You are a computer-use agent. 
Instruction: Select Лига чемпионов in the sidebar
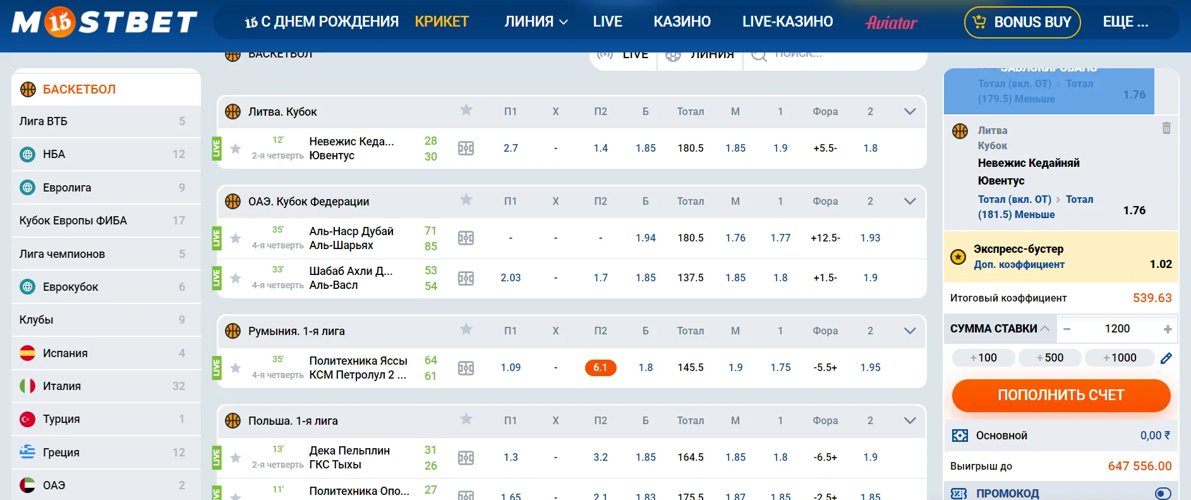(x=106, y=254)
